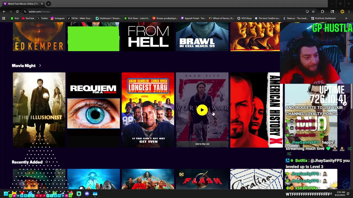This screenshot has width=353, height=198.
Task: Open the notification icon beside the clock
Action: click(348, 194)
